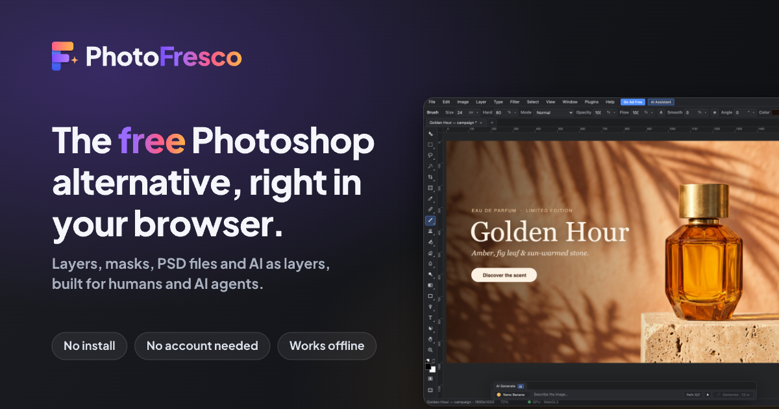
Task: Click the PhotoFresco logo
Action: 147,57
